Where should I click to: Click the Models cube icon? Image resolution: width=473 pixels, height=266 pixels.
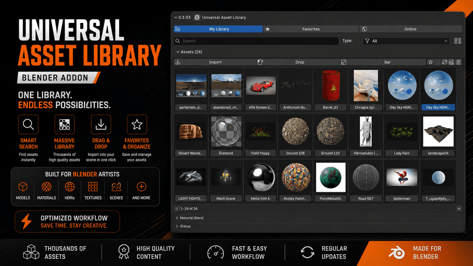click(23, 187)
